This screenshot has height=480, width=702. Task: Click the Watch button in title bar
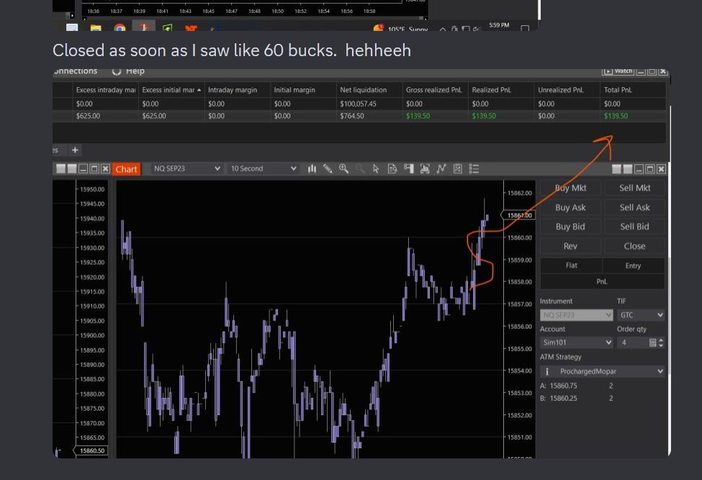tap(617, 71)
